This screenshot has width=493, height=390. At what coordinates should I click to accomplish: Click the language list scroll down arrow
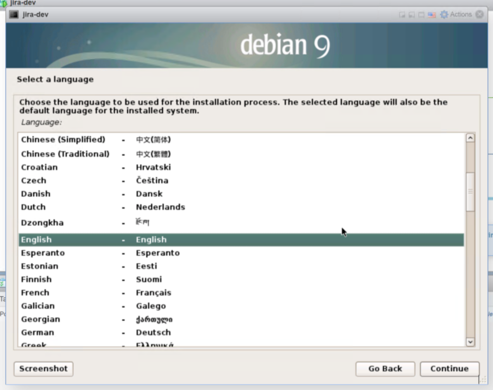click(470, 341)
